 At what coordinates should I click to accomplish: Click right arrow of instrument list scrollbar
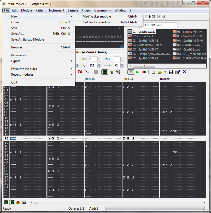click(204, 66)
